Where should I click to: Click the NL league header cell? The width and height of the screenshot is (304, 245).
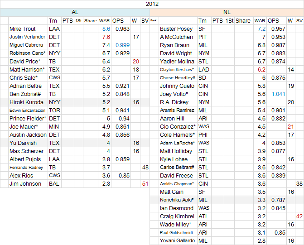[x=227, y=12]
